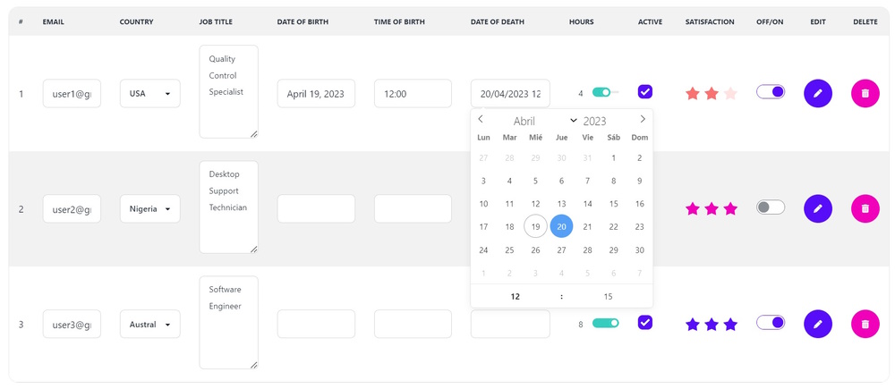Screen dimensions: 895x389
Task: Click the Sáb weekday label in calendar
Action: [614, 138]
